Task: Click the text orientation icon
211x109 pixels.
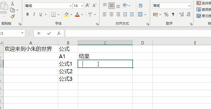Action: 125,6
